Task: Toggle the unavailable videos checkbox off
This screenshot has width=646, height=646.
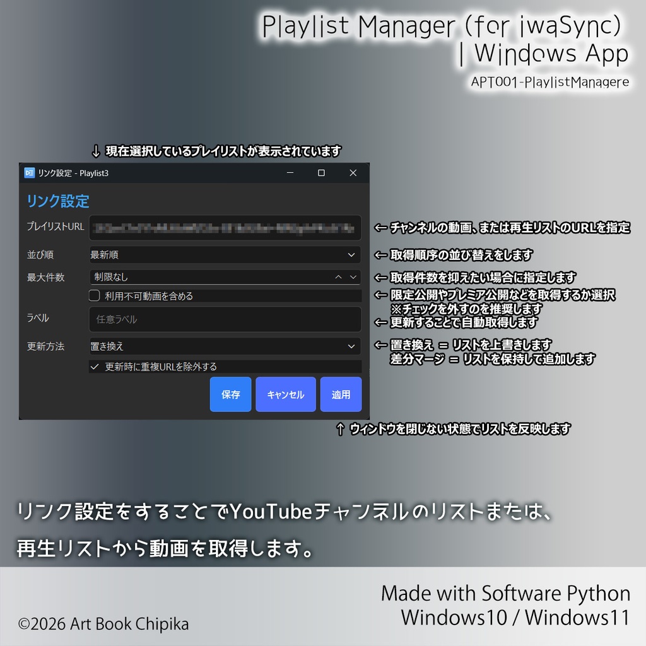Action: point(94,295)
